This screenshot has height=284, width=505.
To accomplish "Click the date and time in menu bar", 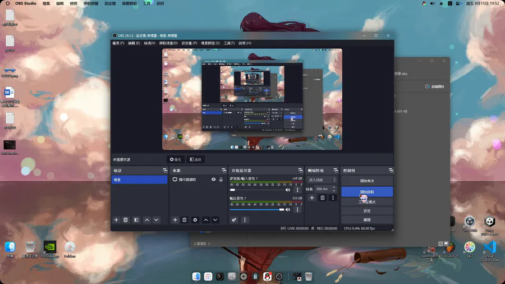I will 483,3.
